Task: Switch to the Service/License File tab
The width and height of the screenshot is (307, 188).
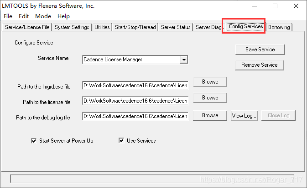Action: point(27,27)
